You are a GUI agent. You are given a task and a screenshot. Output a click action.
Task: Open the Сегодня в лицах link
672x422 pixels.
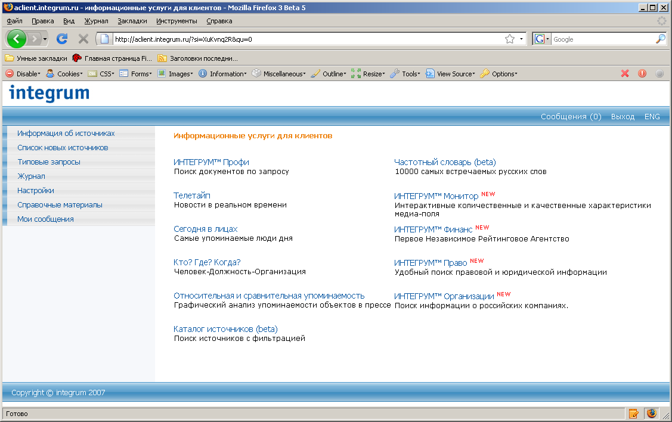point(205,229)
